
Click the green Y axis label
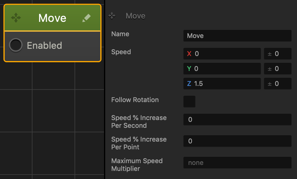click(189, 69)
